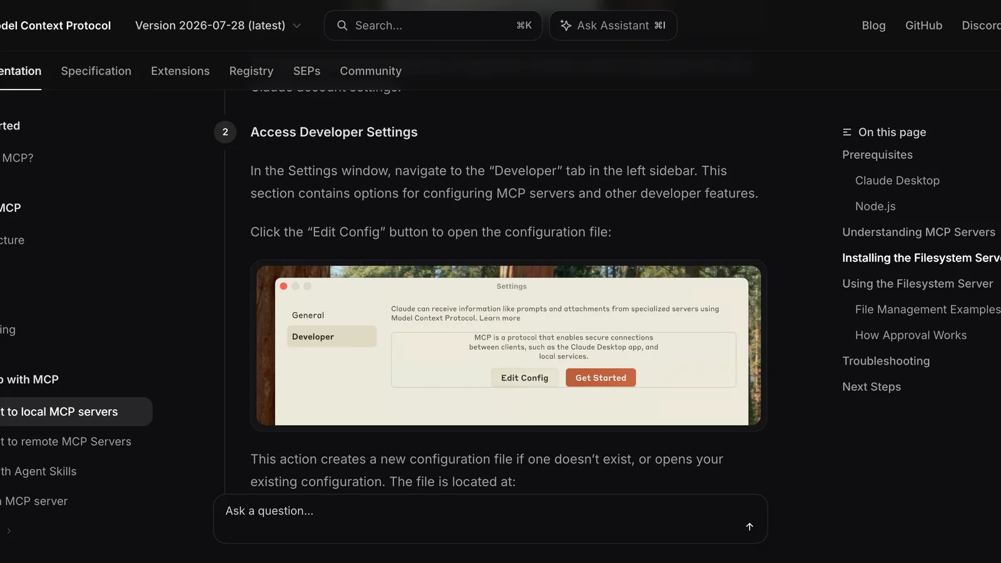
Task: Open the Search field
Action: tap(433, 26)
